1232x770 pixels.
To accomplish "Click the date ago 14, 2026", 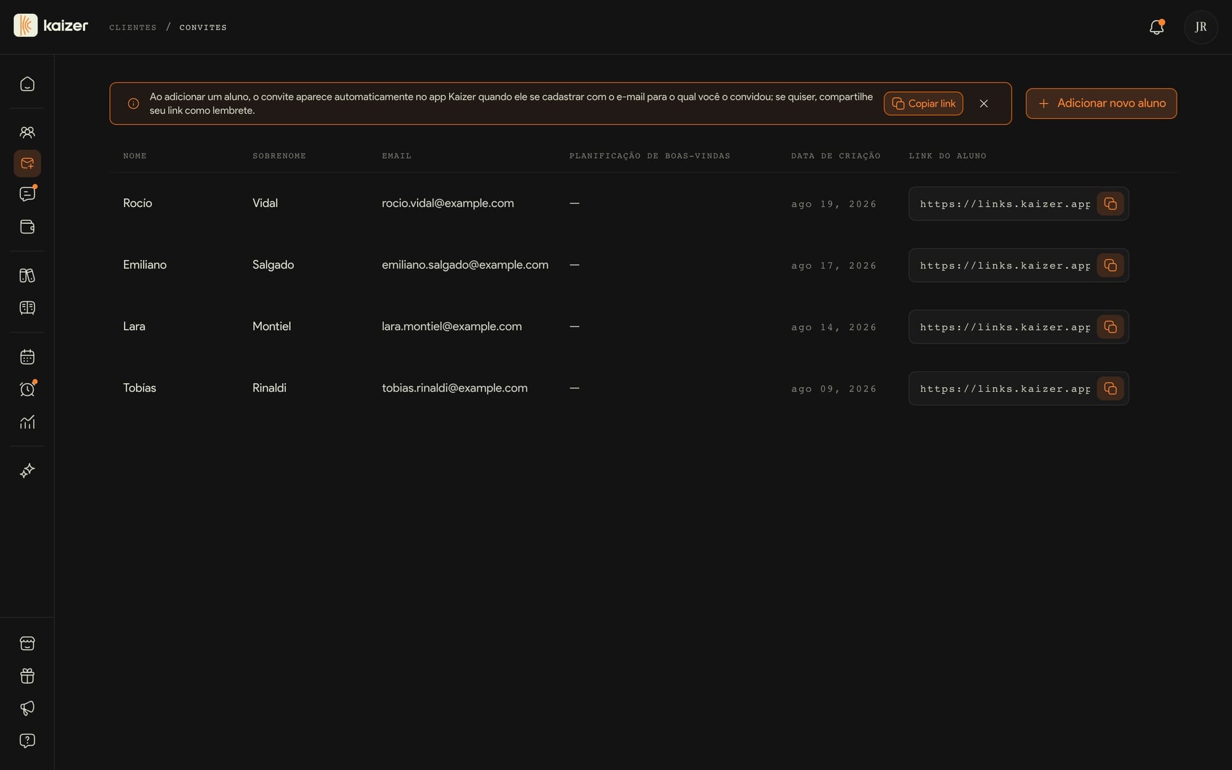I will pyautogui.click(x=833, y=328).
